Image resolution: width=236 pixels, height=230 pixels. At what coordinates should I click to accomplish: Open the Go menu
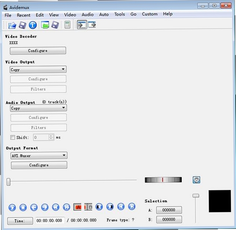tap(133, 14)
